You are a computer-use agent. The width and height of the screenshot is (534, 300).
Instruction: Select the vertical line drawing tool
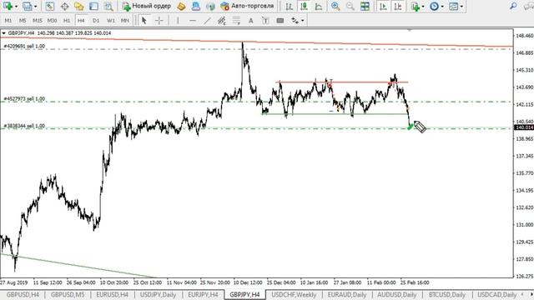178,21
